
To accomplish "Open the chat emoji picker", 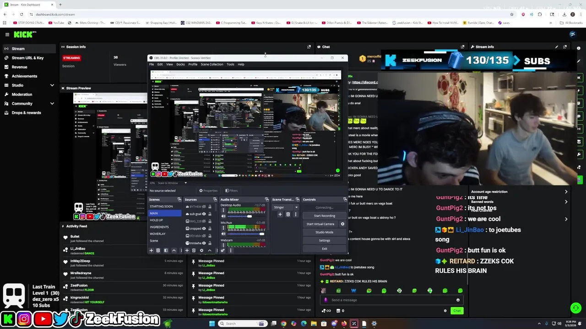I will coord(458,300).
